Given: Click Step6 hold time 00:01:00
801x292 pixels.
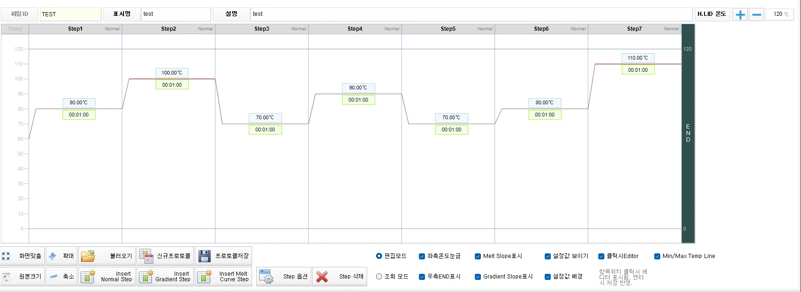Looking at the screenshot, I should coord(545,115).
